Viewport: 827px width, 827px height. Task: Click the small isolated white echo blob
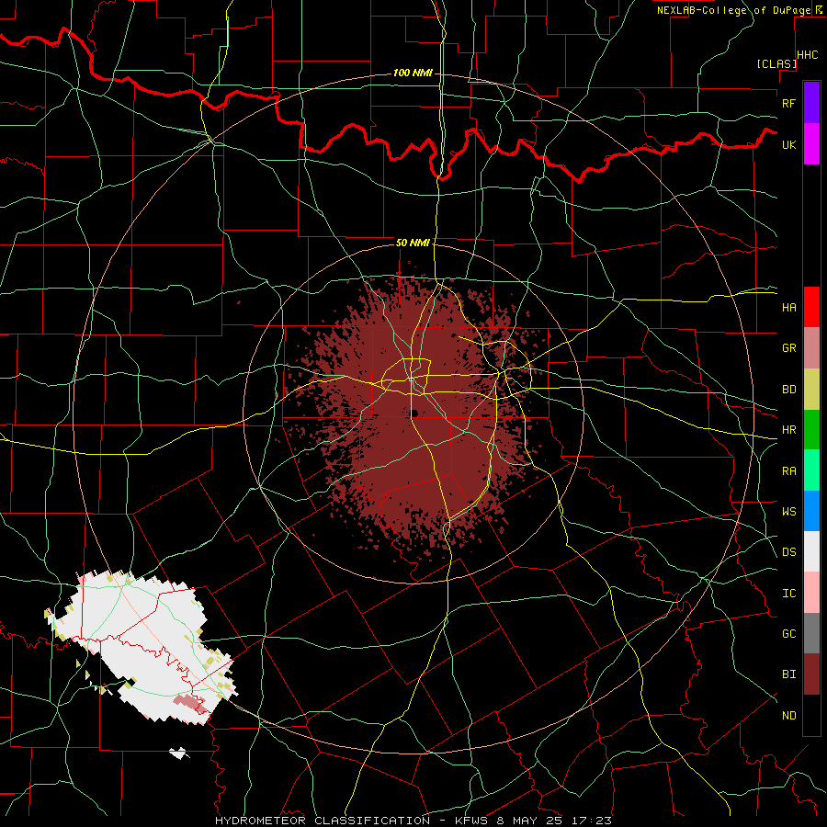point(179,753)
